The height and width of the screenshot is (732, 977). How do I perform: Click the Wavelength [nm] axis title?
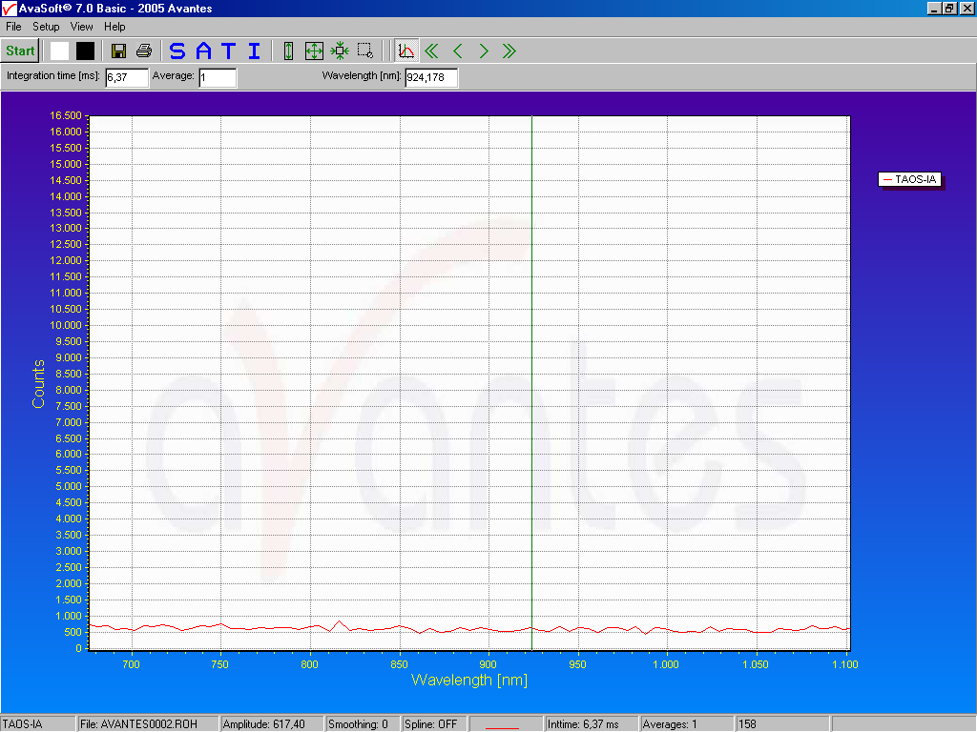pyautogui.click(x=469, y=680)
